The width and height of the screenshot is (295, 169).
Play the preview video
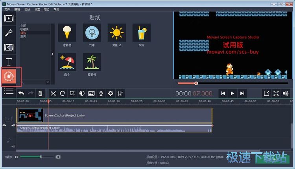pos(232,93)
